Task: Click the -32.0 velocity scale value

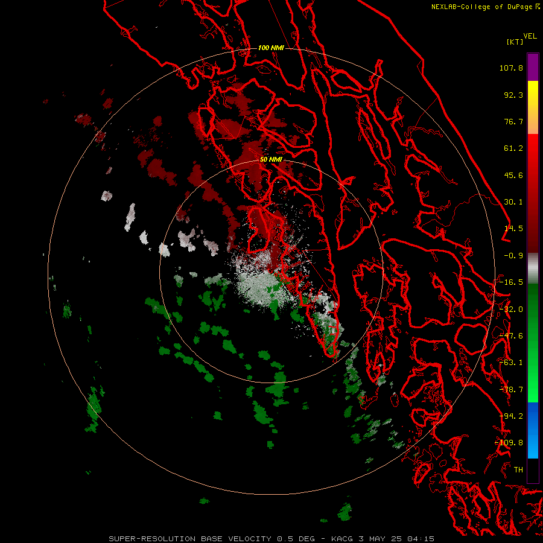Action: tap(511, 310)
